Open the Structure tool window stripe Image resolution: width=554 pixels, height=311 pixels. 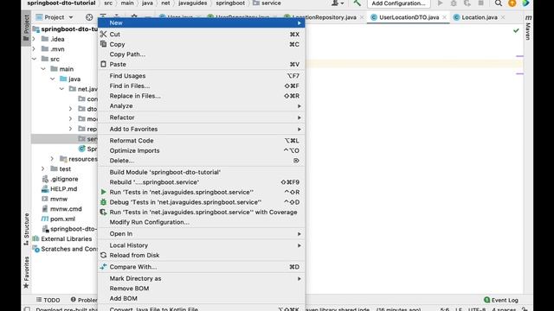pos(26,229)
